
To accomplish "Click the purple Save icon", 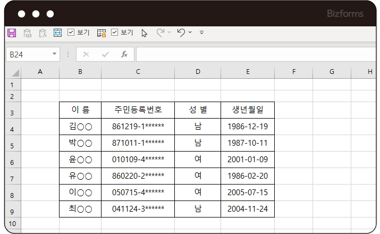I will pos(12,33).
